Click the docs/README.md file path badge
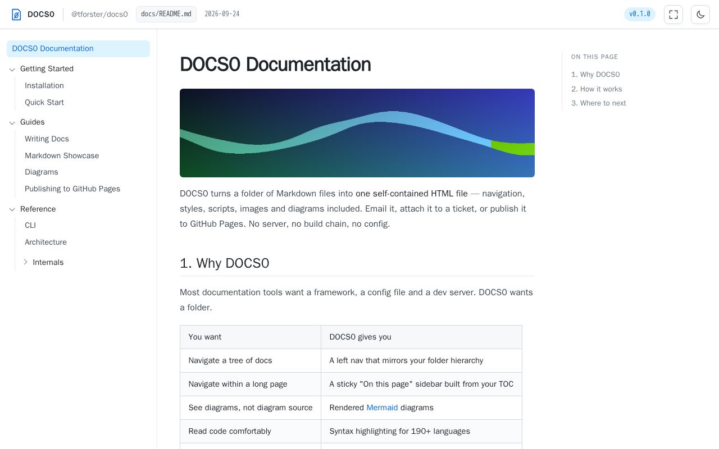 [166, 14]
